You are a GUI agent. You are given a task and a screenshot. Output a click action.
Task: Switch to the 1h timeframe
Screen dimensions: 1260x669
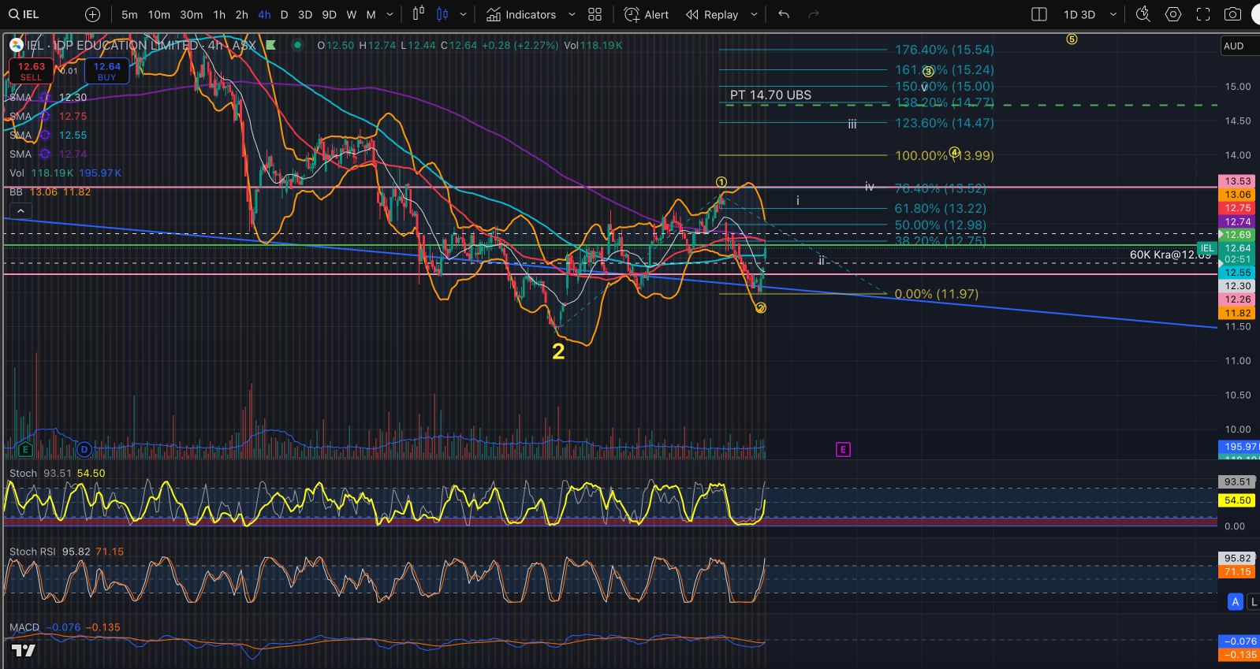tap(219, 14)
